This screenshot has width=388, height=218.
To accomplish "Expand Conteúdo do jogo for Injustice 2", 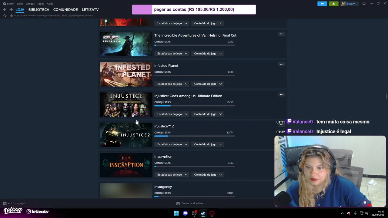I will point(208,144).
